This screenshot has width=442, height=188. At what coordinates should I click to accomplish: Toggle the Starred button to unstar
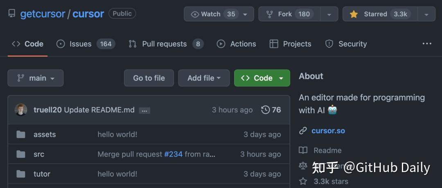[378, 14]
